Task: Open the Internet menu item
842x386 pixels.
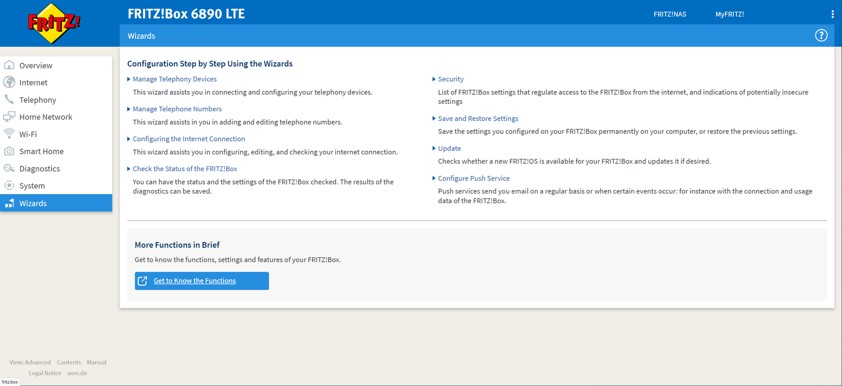Action: 56,82
